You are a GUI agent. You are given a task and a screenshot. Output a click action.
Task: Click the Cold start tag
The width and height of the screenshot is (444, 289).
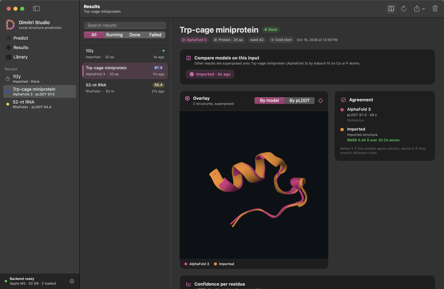coord(281,40)
